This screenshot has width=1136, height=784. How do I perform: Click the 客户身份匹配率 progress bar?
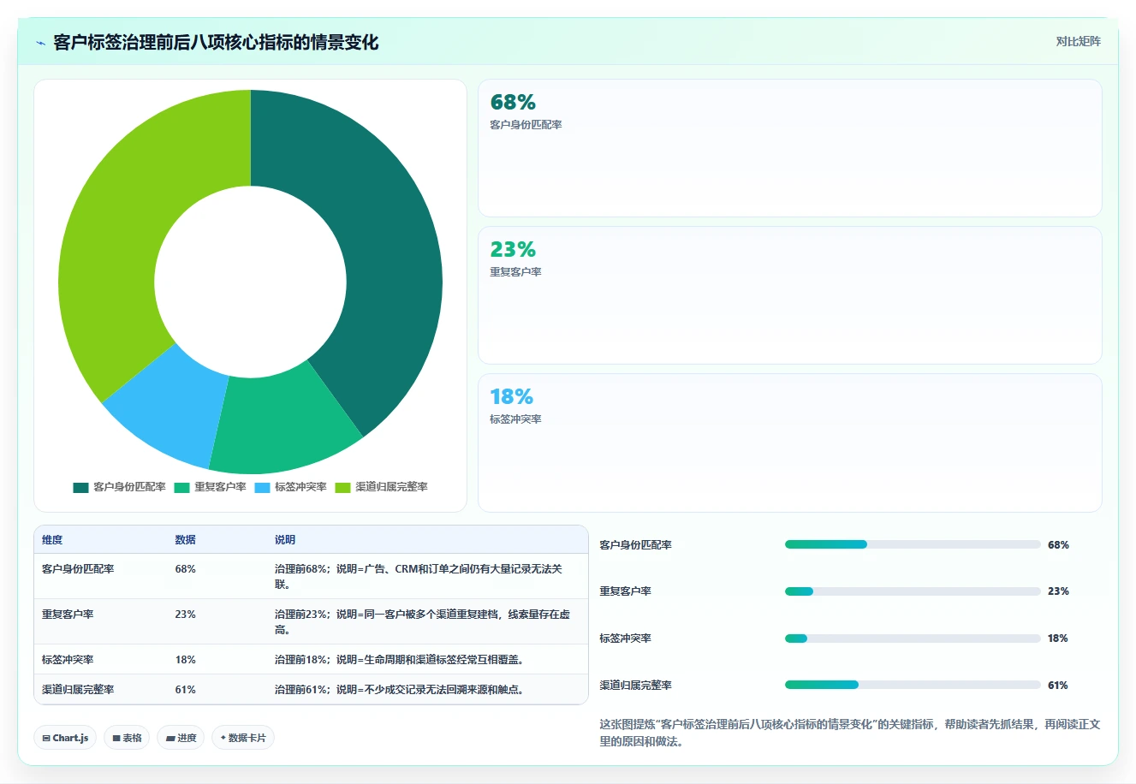tap(913, 544)
